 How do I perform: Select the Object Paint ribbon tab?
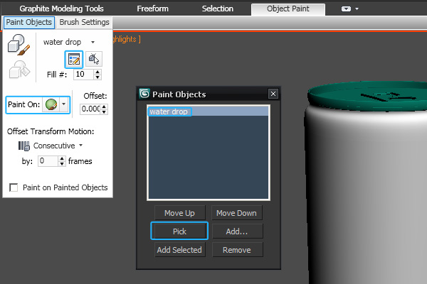pos(288,9)
